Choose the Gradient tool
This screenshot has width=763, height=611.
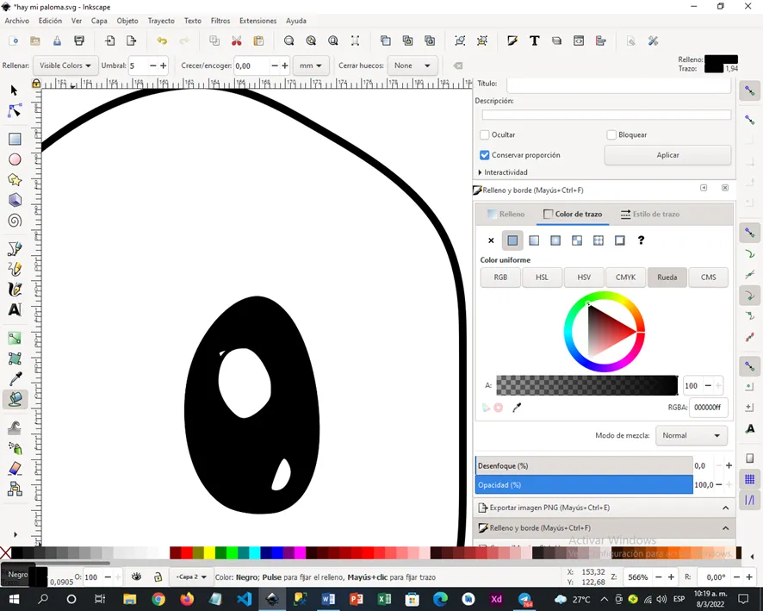pyautogui.click(x=15, y=339)
